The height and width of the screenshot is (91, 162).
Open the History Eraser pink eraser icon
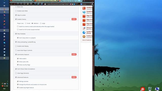pos(84,28)
